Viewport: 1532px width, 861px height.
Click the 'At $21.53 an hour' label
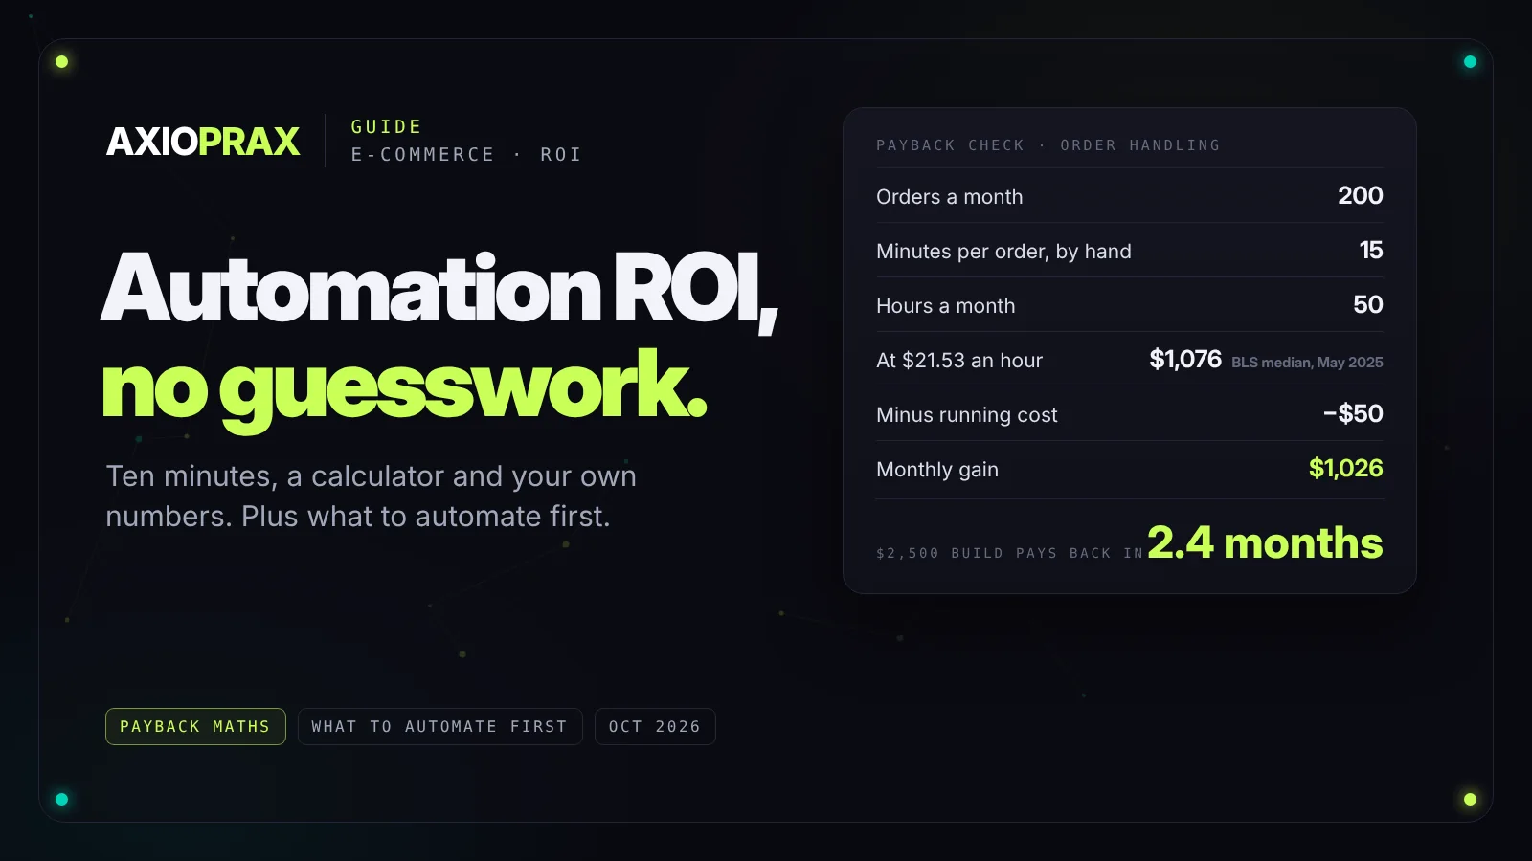coord(959,361)
